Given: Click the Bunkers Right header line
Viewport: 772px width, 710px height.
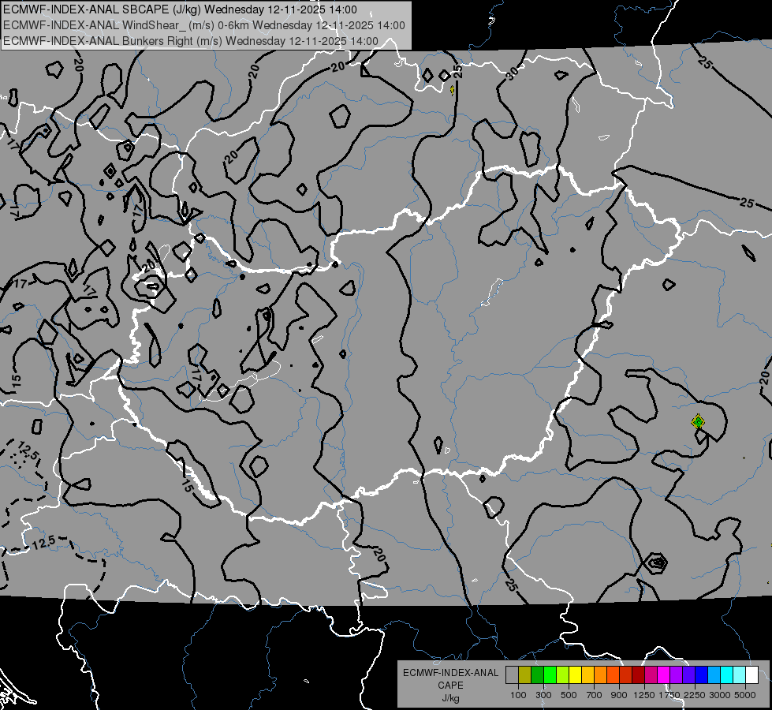Looking at the screenshot, I should (191, 41).
